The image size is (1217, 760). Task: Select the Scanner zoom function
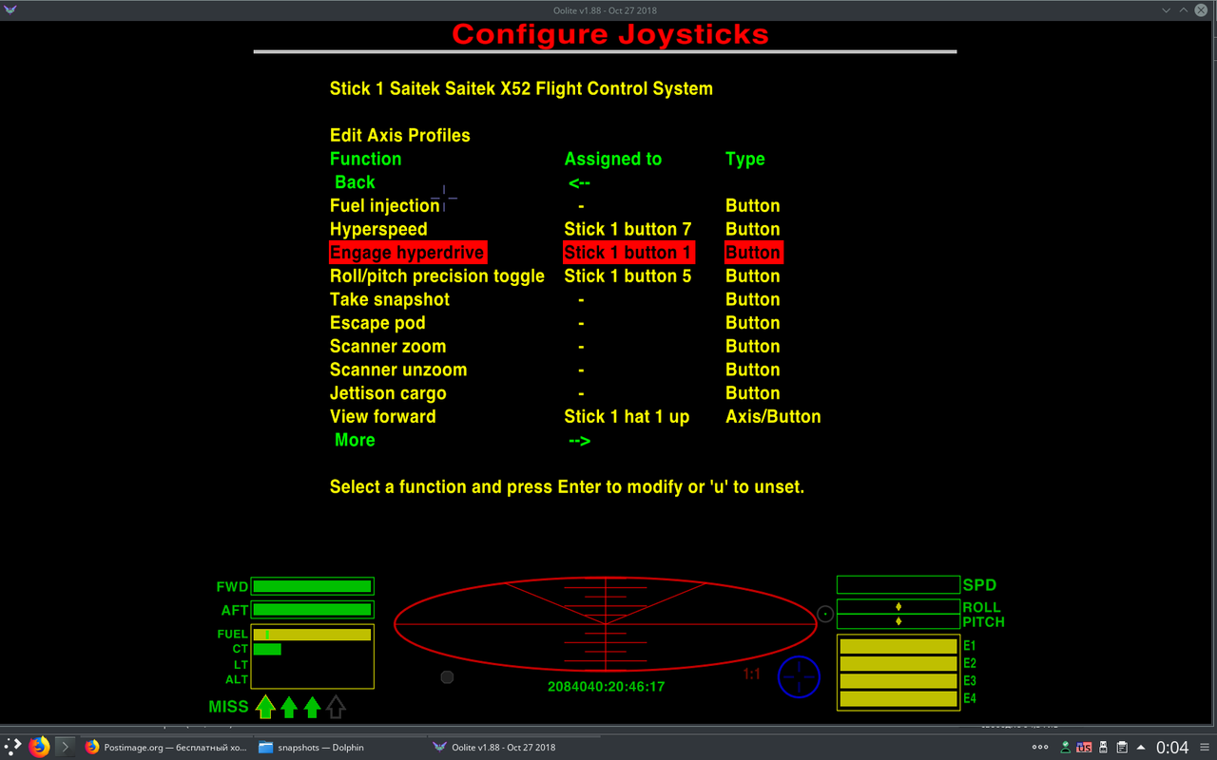click(x=388, y=347)
